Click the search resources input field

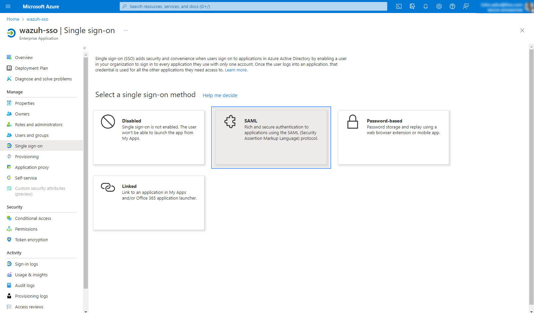click(x=253, y=6)
